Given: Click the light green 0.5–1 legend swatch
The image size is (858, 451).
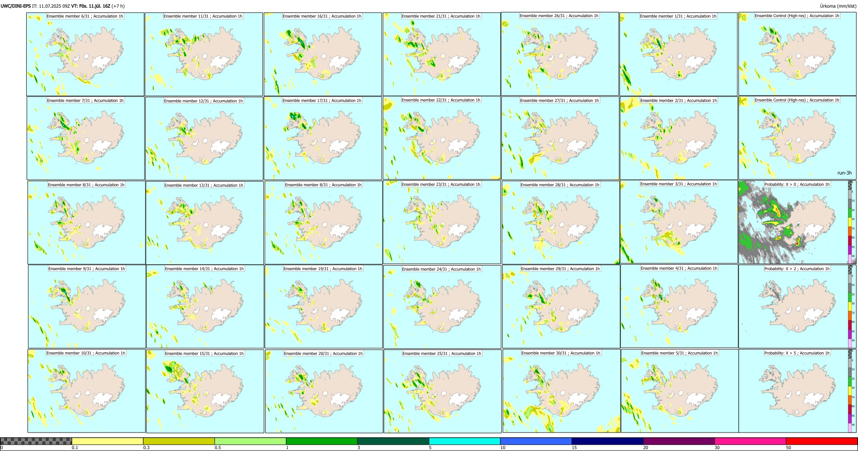Looking at the screenshot, I should [x=250, y=441].
